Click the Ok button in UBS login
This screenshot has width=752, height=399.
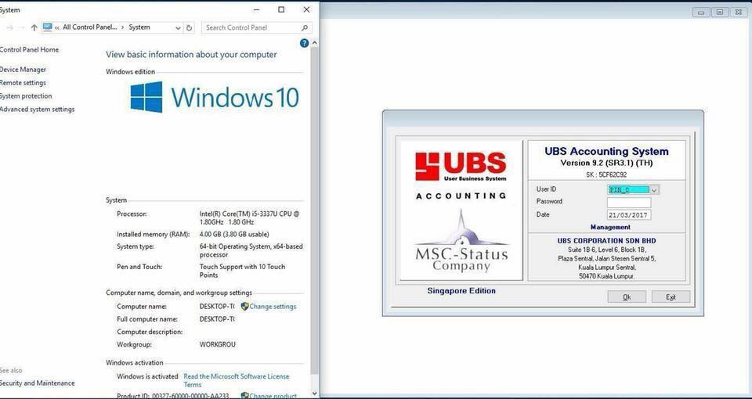(x=627, y=297)
